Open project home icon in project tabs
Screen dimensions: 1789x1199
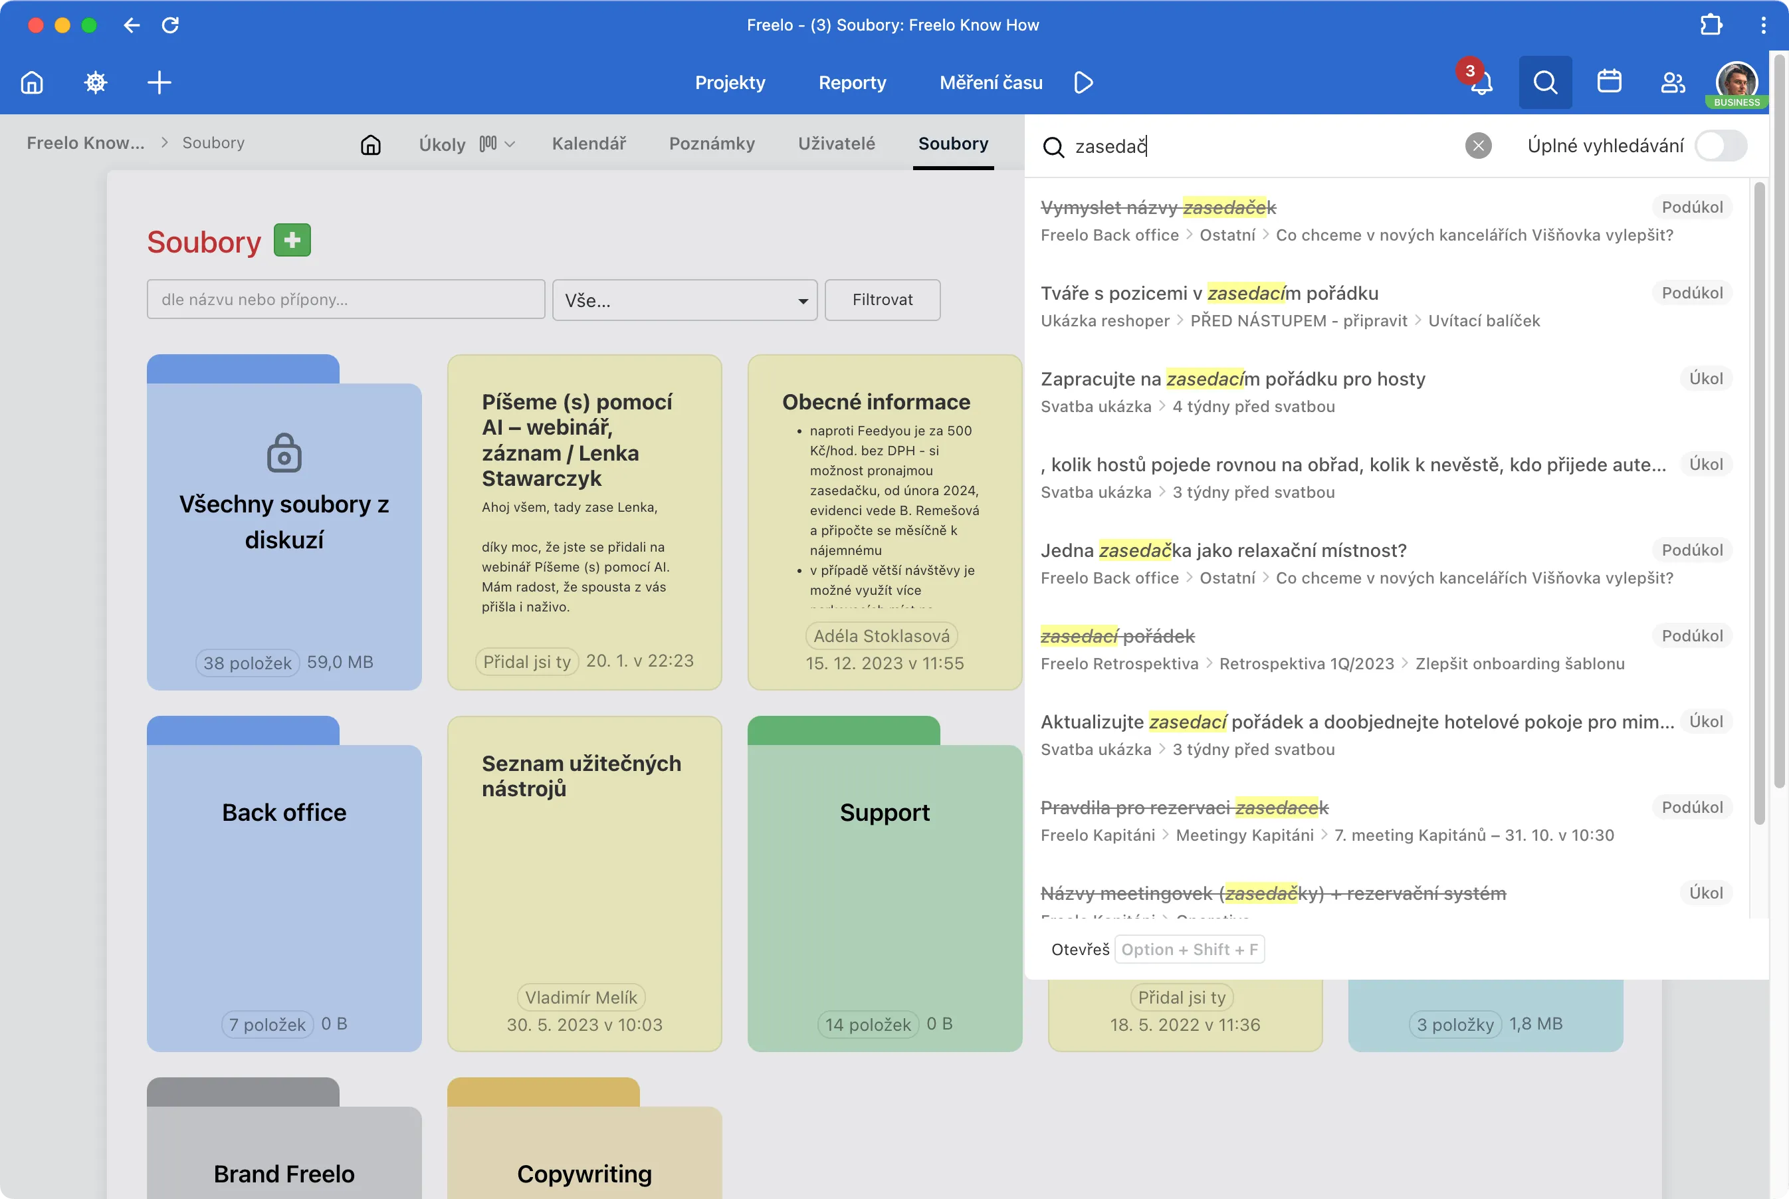pyautogui.click(x=371, y=144)
